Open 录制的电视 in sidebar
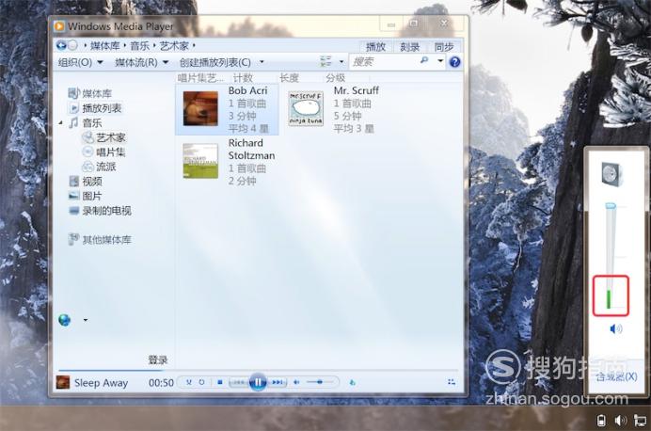Screen dimensions: 651x431 100,211
